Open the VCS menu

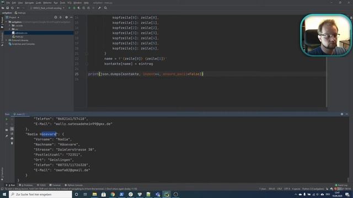pos(69,3)
